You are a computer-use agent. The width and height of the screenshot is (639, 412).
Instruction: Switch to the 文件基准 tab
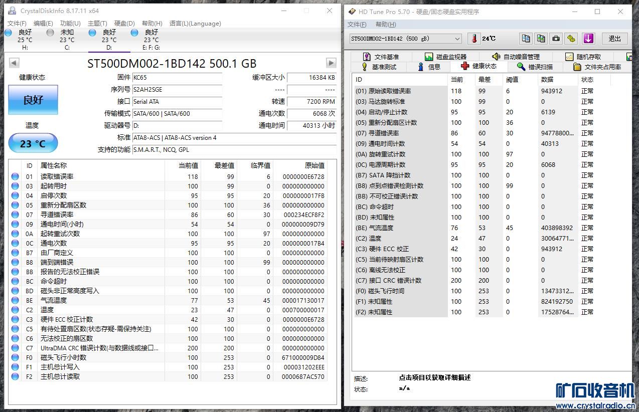(x=382, y=57)
